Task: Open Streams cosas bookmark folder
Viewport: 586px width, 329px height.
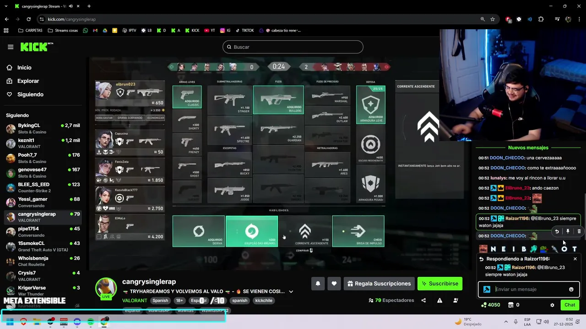Action: coord(63,31)
